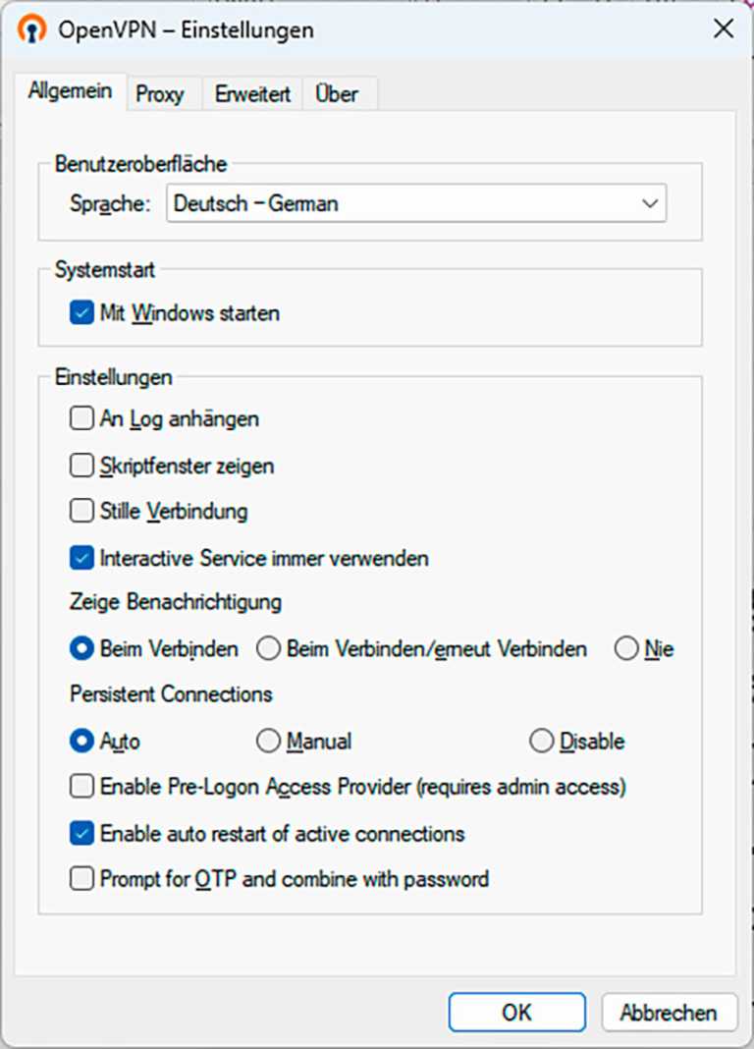Open the Erweitert tab
Image resolution: width=754 pixels, height=1049 pixels.
[251, 94]
